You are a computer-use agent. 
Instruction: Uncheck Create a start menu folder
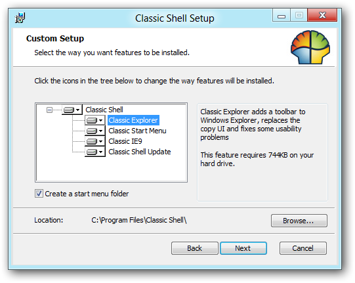(39, 194)
